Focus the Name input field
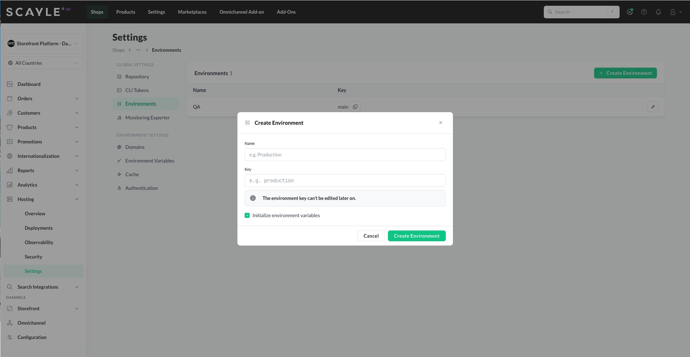This screenshot has height=357, width=690. pos(345,155)
